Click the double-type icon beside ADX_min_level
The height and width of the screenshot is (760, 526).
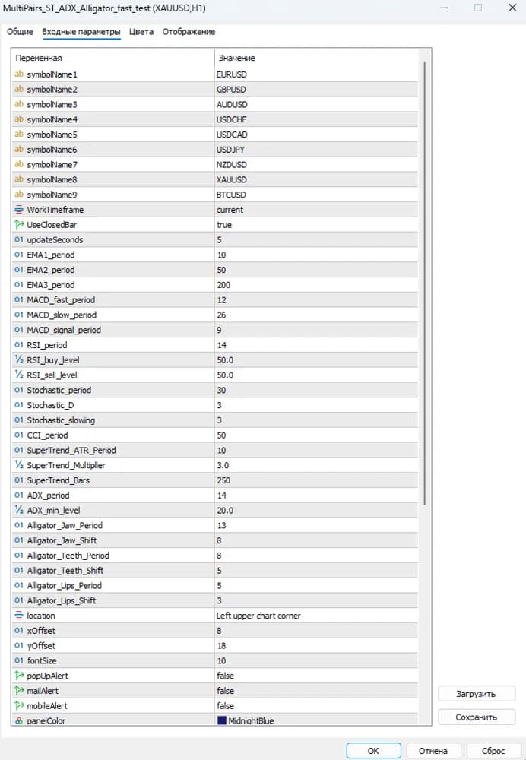coord(19,510)
